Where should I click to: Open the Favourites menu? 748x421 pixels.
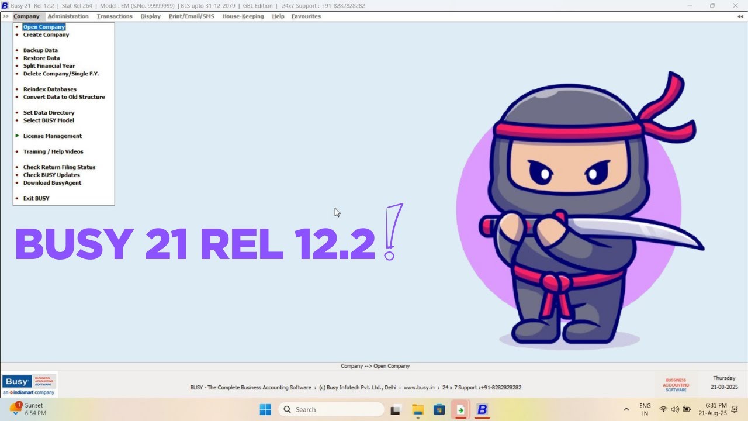(x=306, y=16)
